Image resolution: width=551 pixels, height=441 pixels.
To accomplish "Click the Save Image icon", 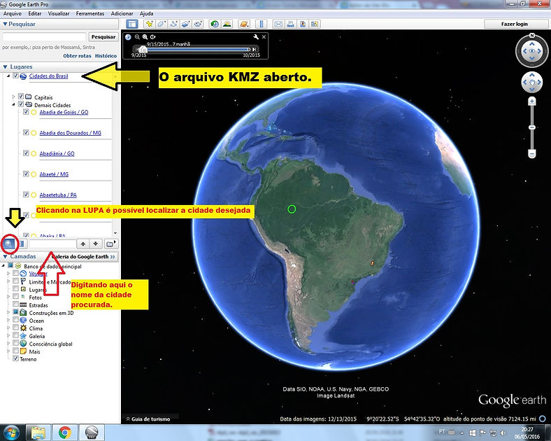I will [303, 24].
